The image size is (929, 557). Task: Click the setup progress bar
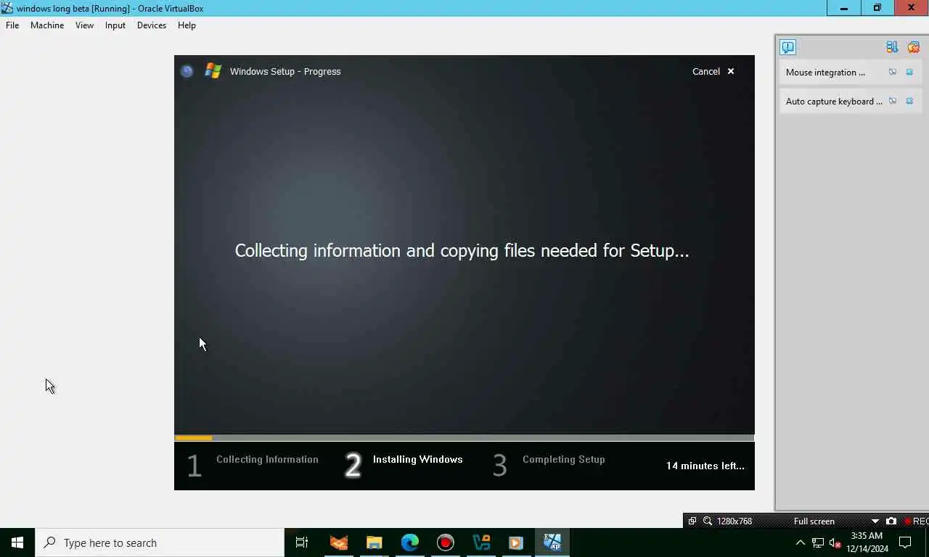pos(464,438)
